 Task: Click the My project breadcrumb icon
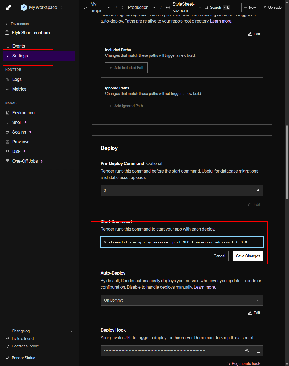tap(86, 8)
